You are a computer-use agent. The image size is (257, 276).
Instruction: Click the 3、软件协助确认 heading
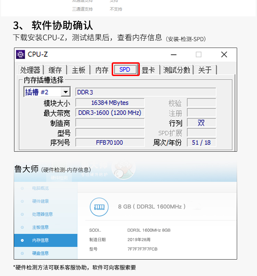tap(53, 25)
